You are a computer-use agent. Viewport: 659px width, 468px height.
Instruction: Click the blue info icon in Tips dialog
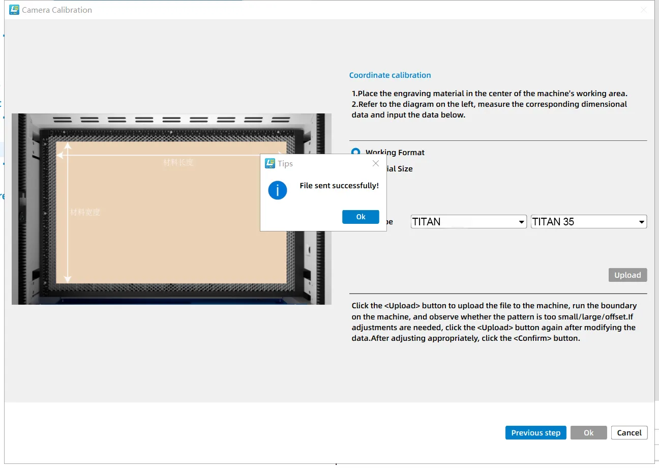point(278,190)
